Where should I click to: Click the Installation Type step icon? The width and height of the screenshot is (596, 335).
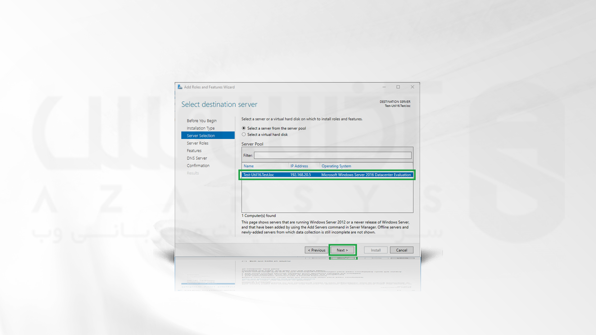(x=201, y=128)
